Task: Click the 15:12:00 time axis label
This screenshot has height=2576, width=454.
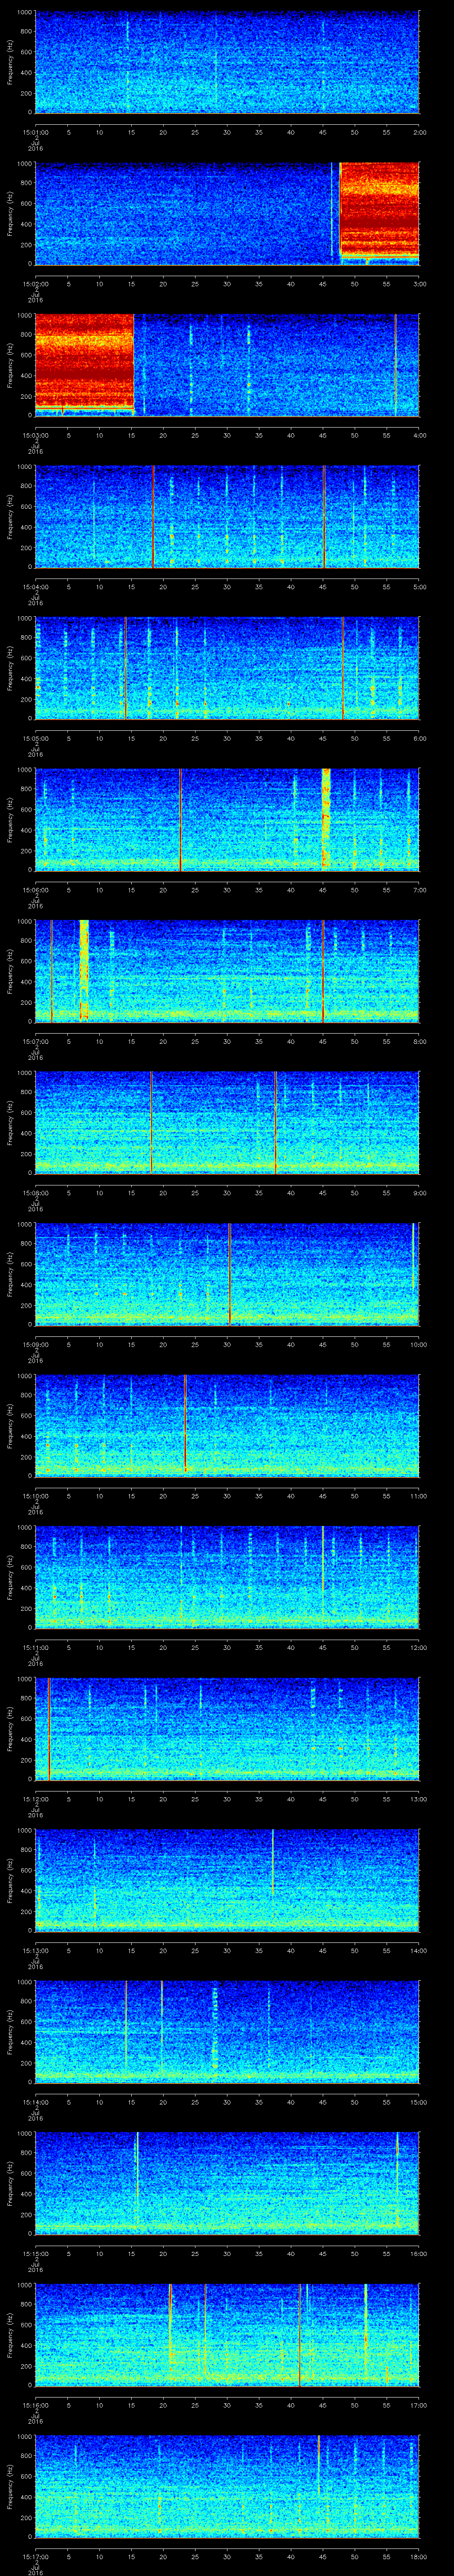Action: (35, 1798)
